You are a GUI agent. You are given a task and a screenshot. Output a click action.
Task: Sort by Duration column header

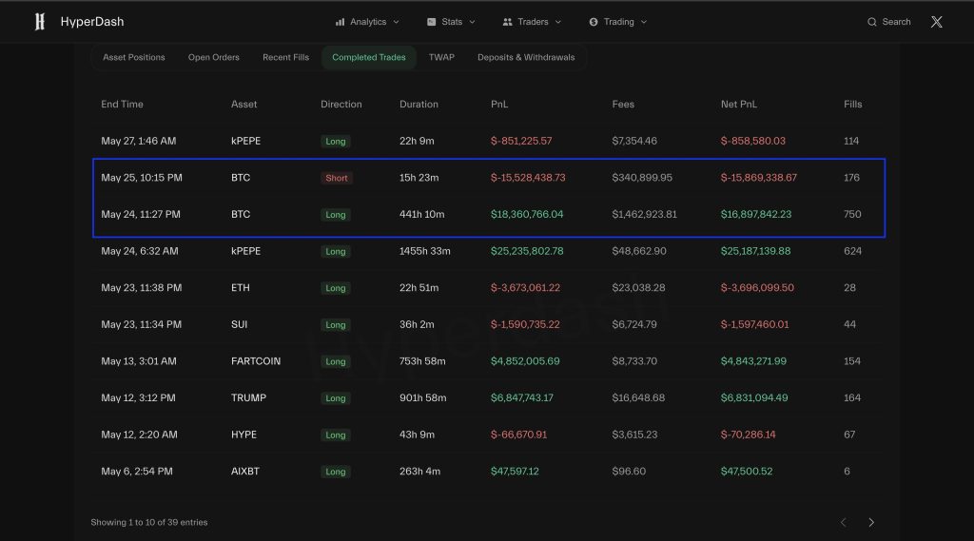point(419,105)
